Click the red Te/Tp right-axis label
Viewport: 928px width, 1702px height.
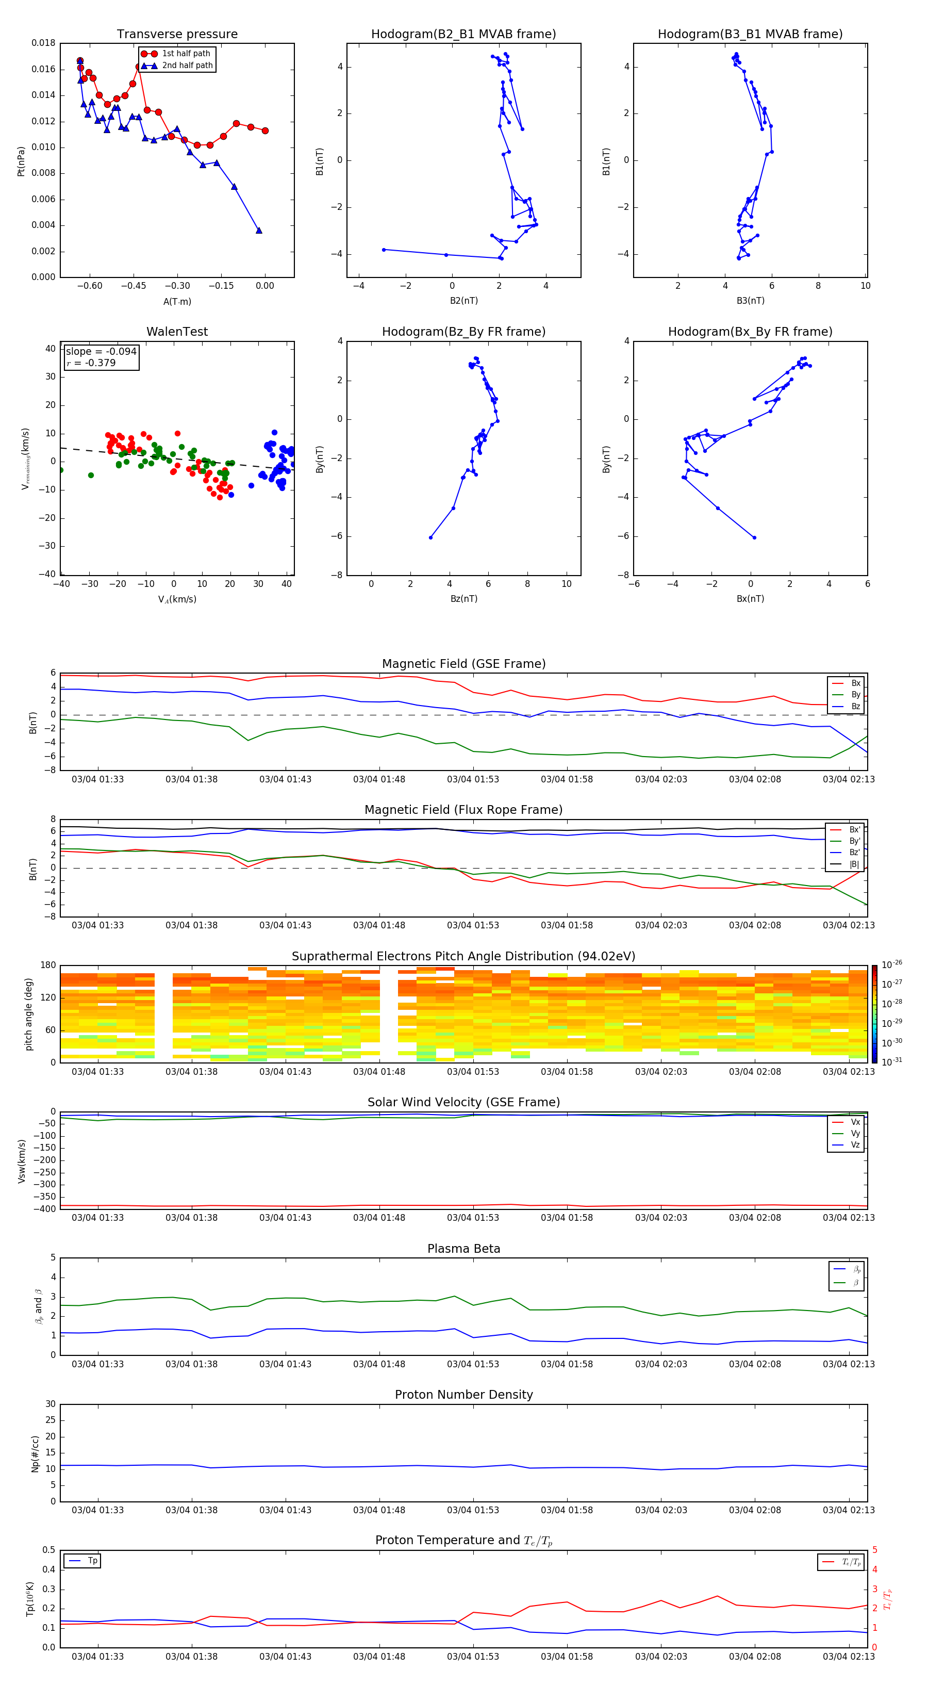[888, 1599]
